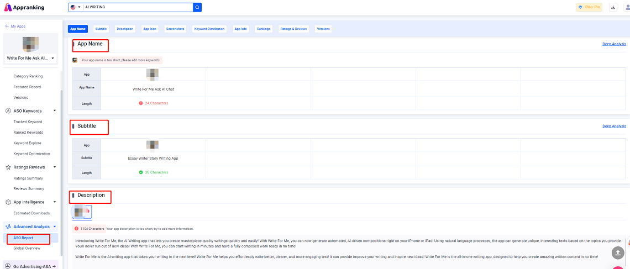630x269 pixels.
Task: Collapse the ASO Keywords section
Action: pos(55,111)
